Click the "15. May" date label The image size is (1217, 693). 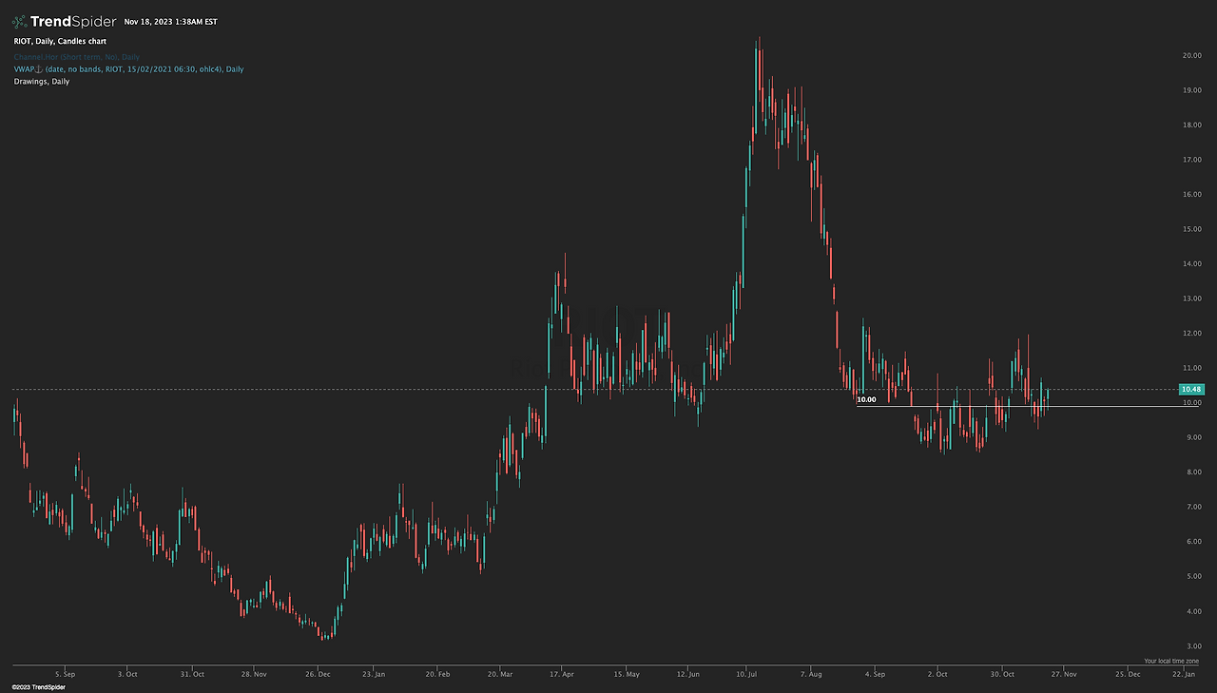pyautogui.click(x=626, y=674)
